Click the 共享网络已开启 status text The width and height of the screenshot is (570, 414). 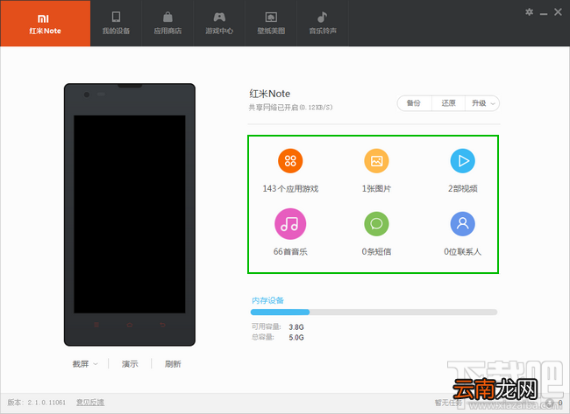(x=290, y=108)
